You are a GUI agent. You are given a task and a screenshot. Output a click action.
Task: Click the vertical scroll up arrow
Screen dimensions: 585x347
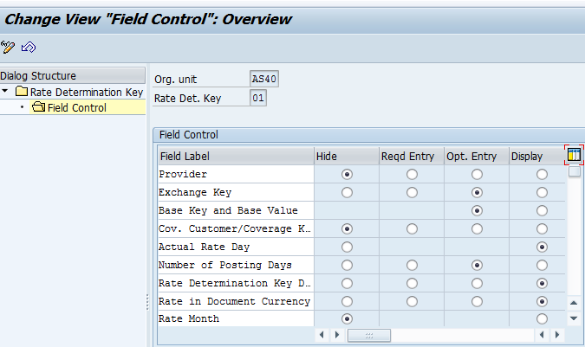[x=574, y=302]
